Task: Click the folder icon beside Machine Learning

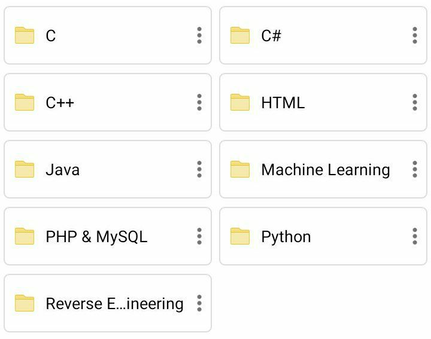Action: pyautogui.click(x=240, y=169)
